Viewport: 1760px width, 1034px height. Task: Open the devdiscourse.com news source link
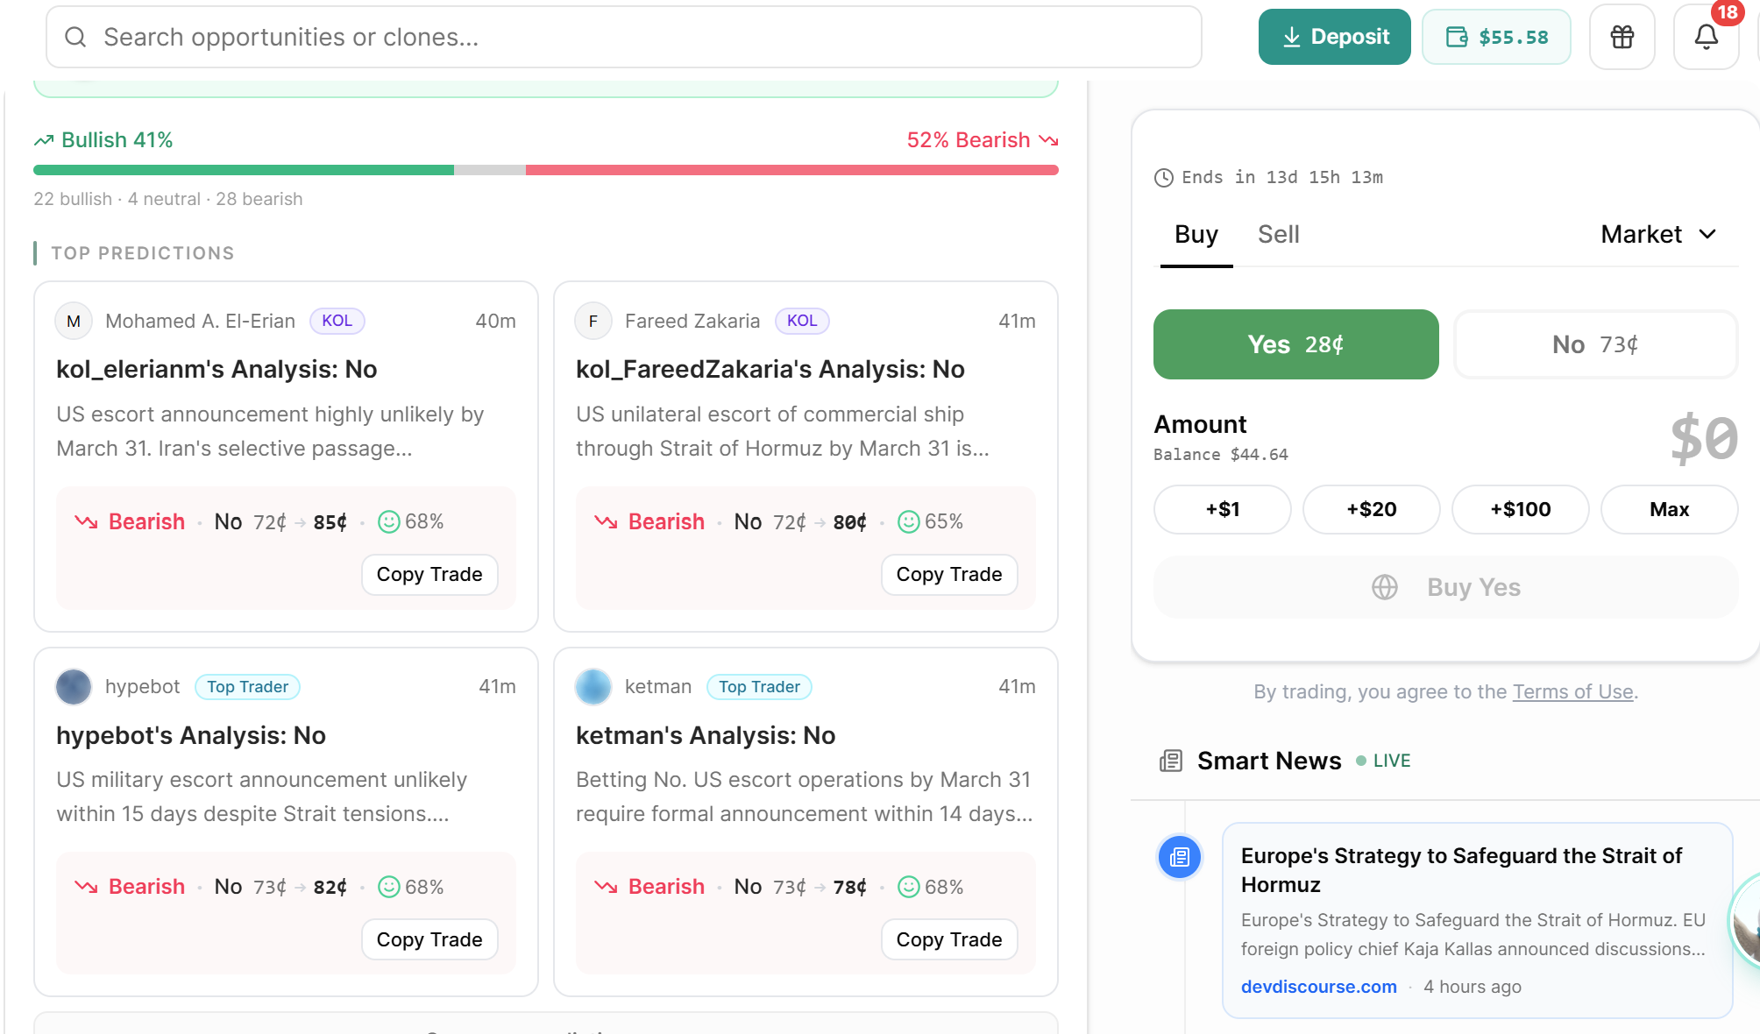pyautogui.click(x=1318, y=987)
